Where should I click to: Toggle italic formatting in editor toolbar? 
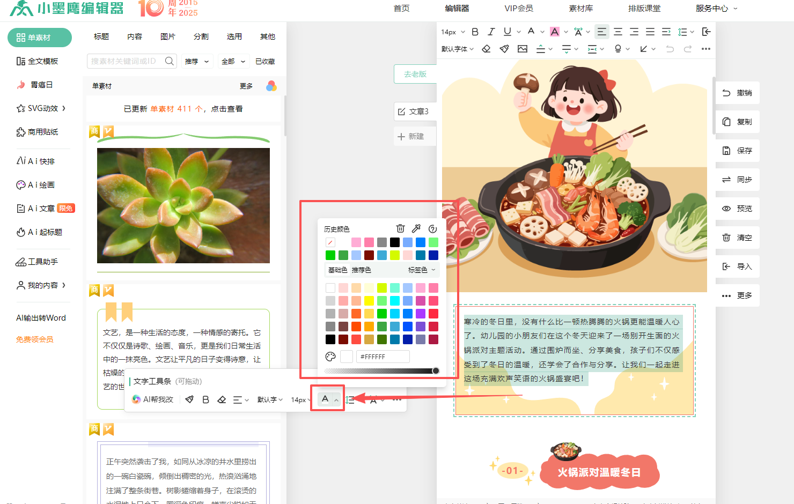click(x=491, y=32)
